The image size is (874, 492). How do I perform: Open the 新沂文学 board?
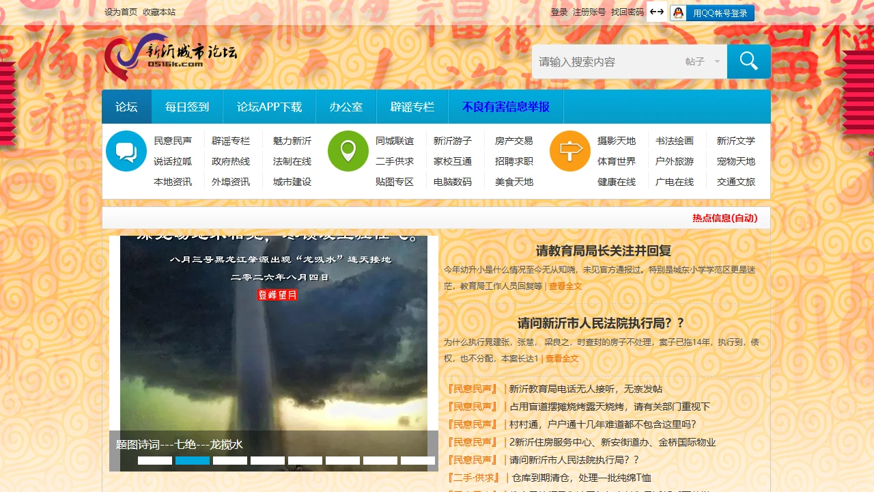point(736,141)
